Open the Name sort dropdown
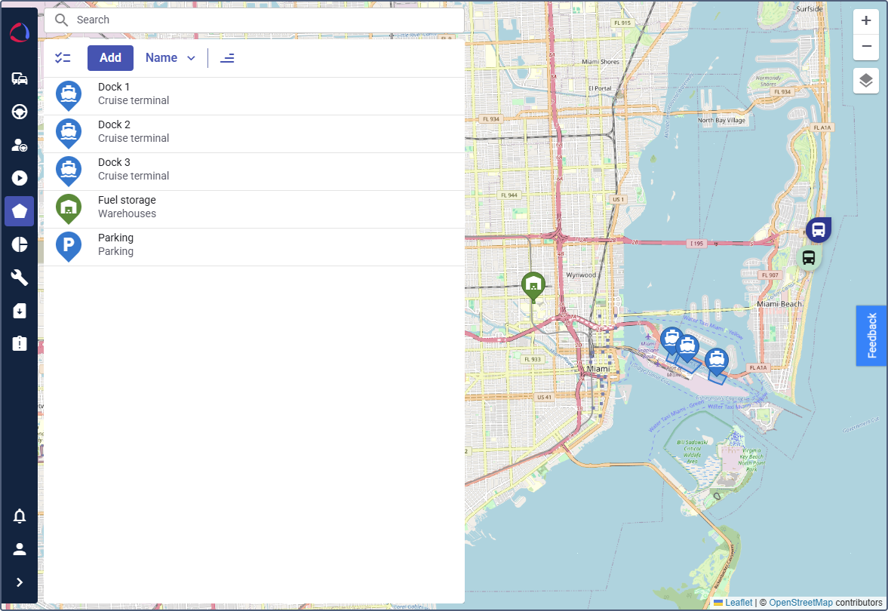This screenshot has width=888, height=611. point(171,58)
